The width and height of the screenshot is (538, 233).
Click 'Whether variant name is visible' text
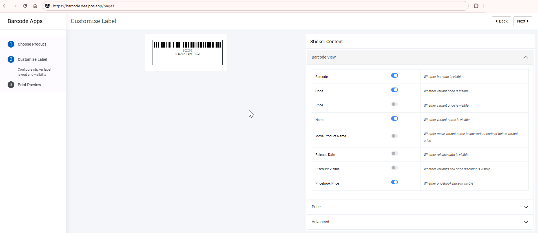click(x=447, y=120)
